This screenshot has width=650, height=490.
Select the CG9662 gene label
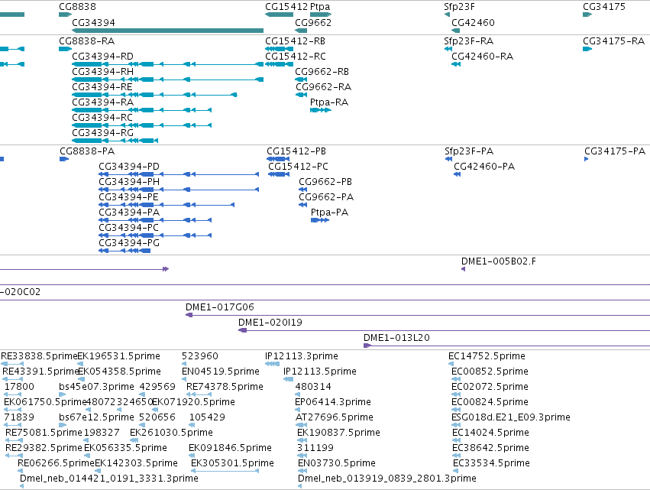tap(313, 22)
